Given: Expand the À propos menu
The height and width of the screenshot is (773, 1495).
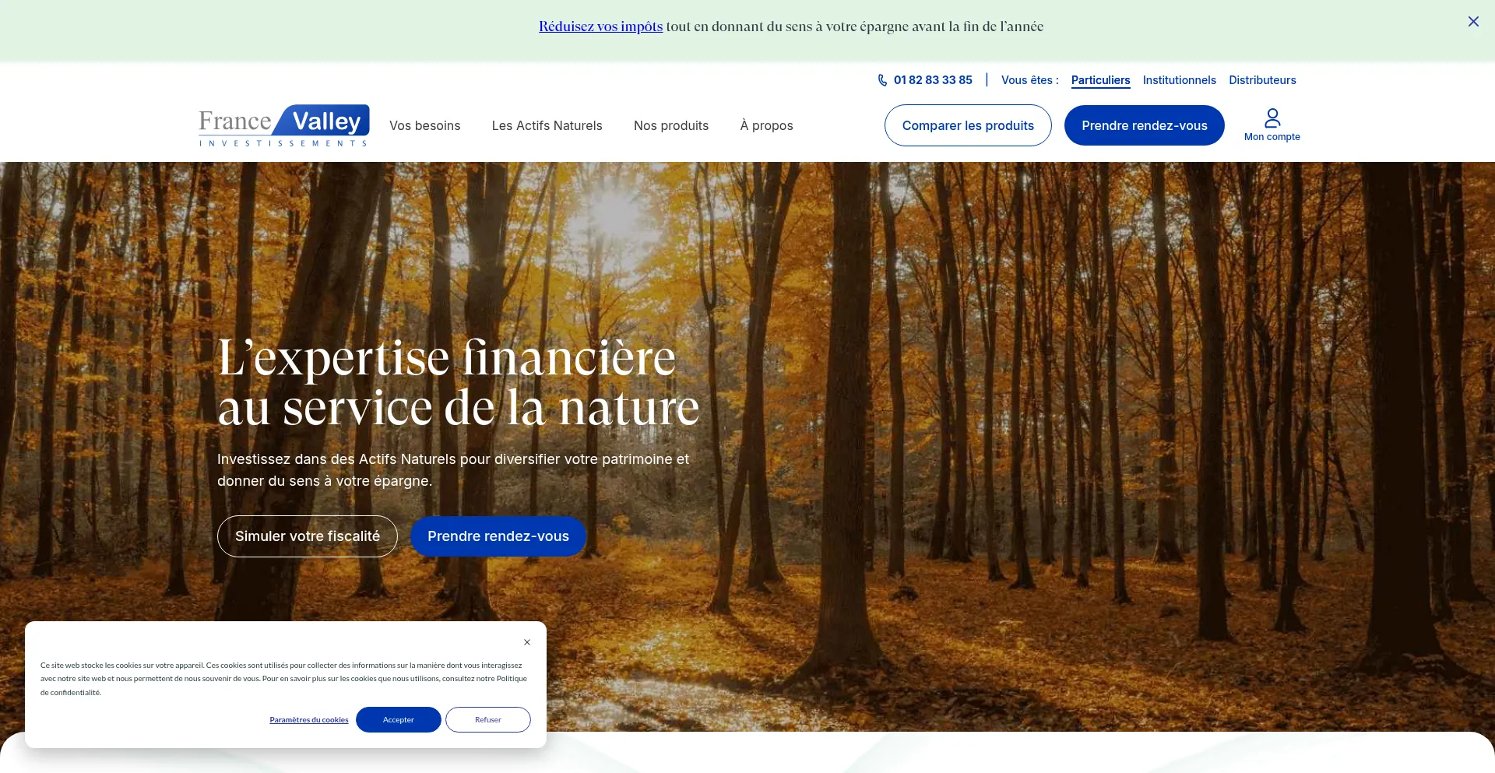Looking at the screenshot, I should point(767,125).
